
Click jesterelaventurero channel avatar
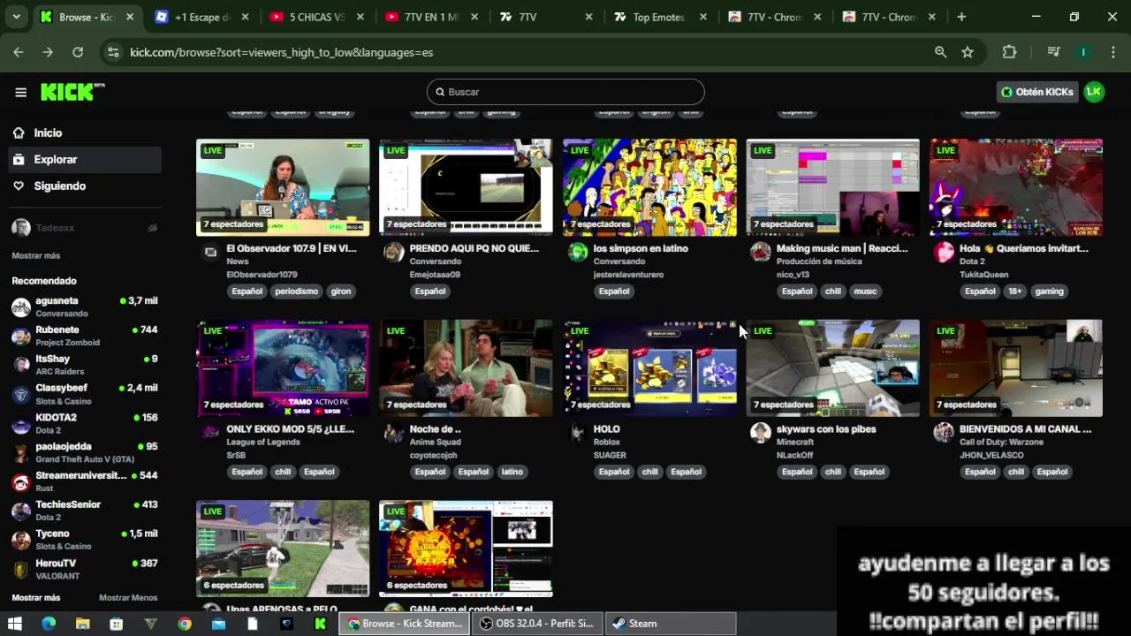click(x=578, y=253)
